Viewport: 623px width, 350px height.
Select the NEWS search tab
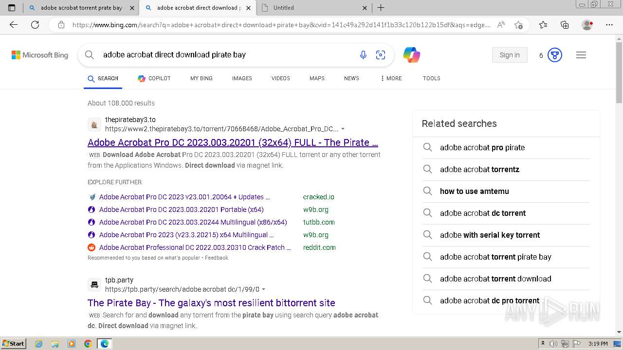pos(351,78)
